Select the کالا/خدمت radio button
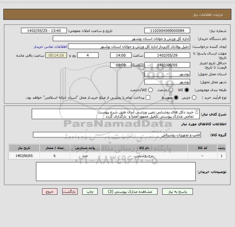The width and height of the screenshot is (235, 227). [x=150, y=90]
